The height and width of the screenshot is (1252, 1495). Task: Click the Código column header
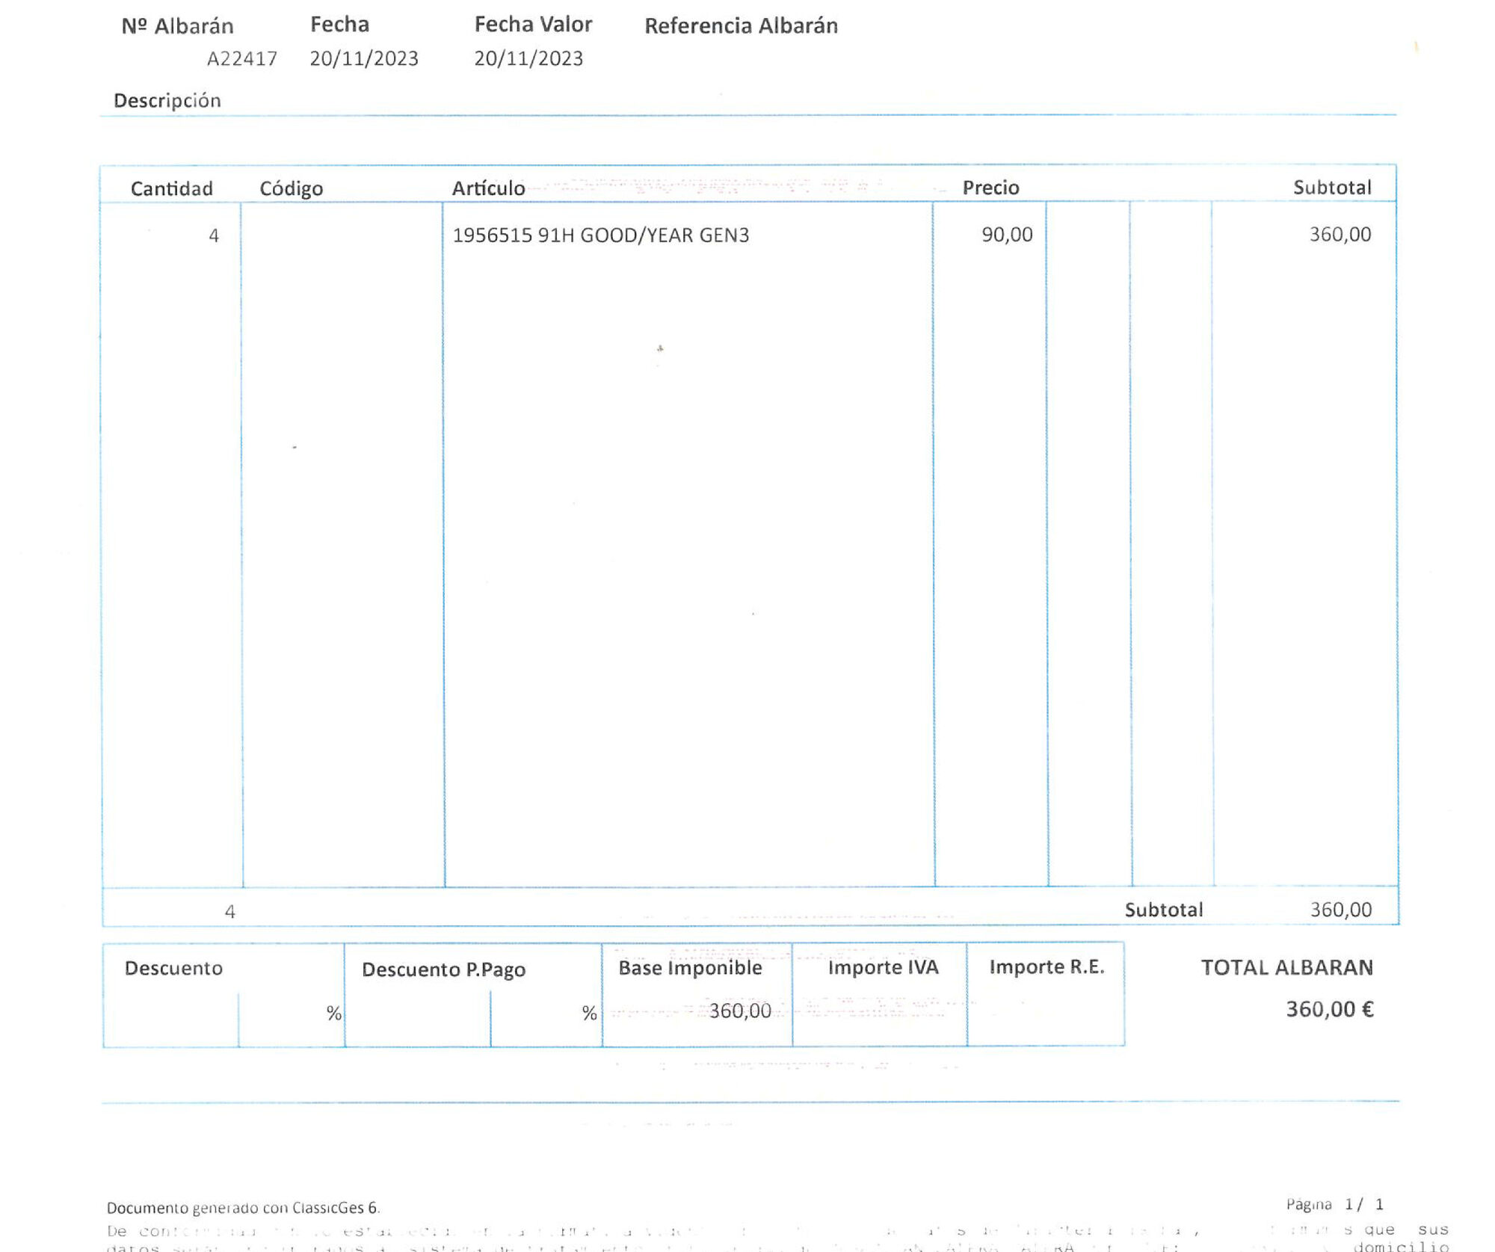(291, 188)
